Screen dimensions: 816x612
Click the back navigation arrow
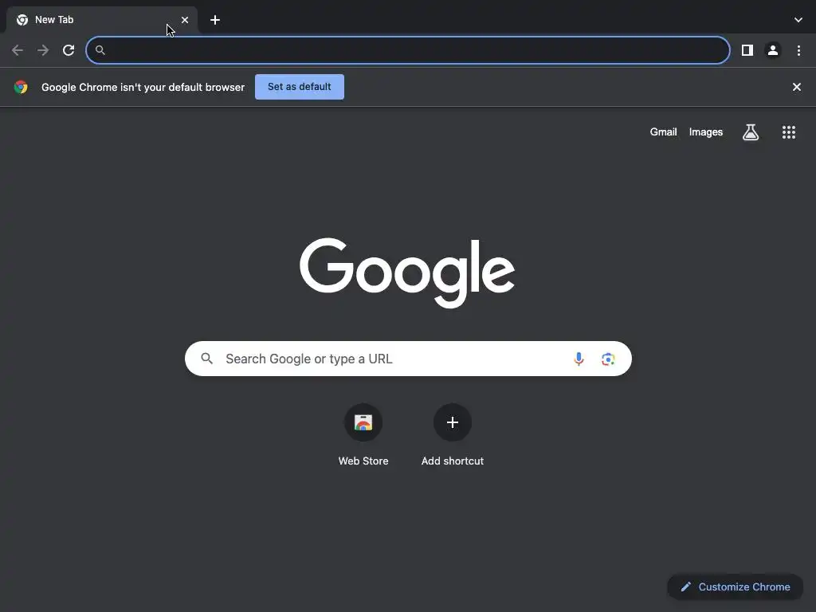pyautogui.click(x=18, y=50)
